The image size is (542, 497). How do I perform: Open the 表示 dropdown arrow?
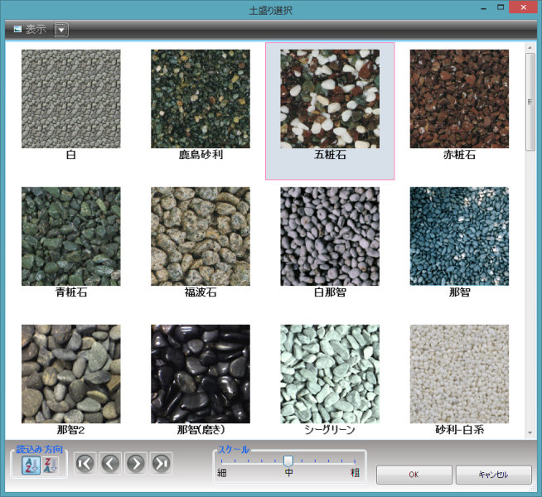[x=61, y=30]
